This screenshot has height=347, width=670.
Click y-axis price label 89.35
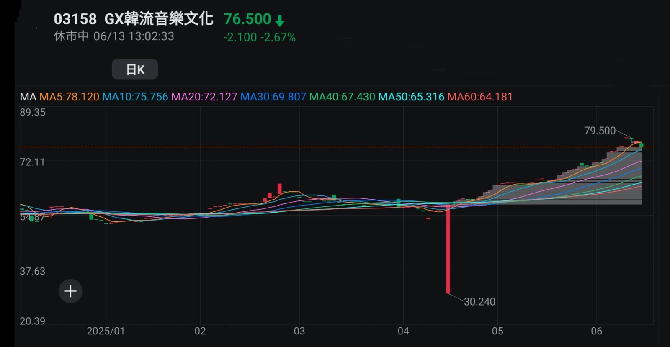[32, 112]
